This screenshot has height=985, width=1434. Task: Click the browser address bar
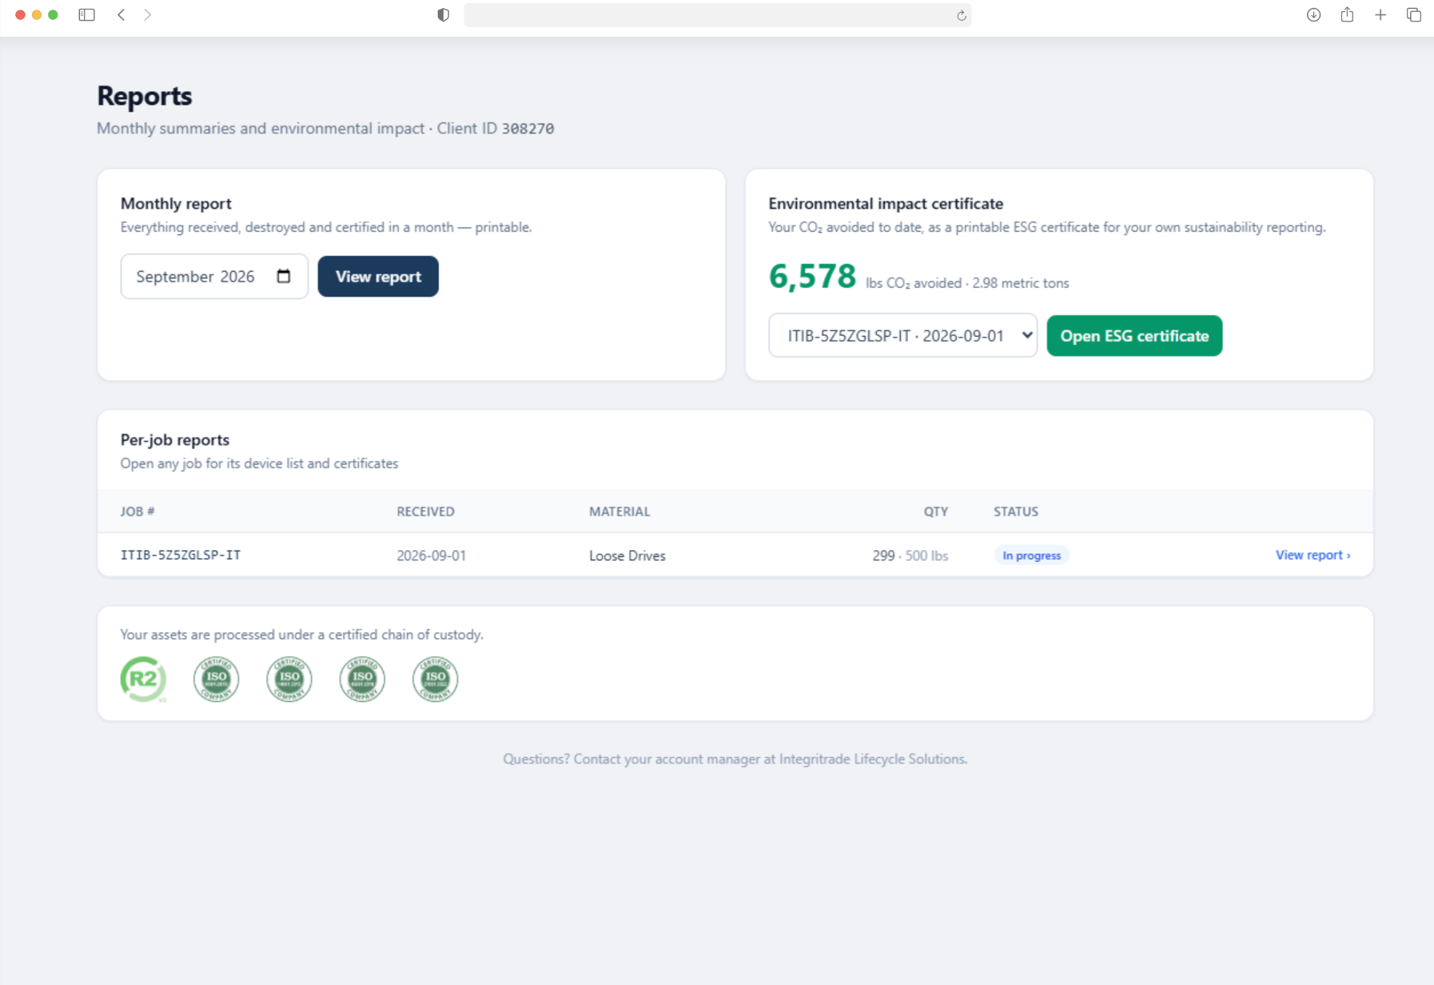717,15
